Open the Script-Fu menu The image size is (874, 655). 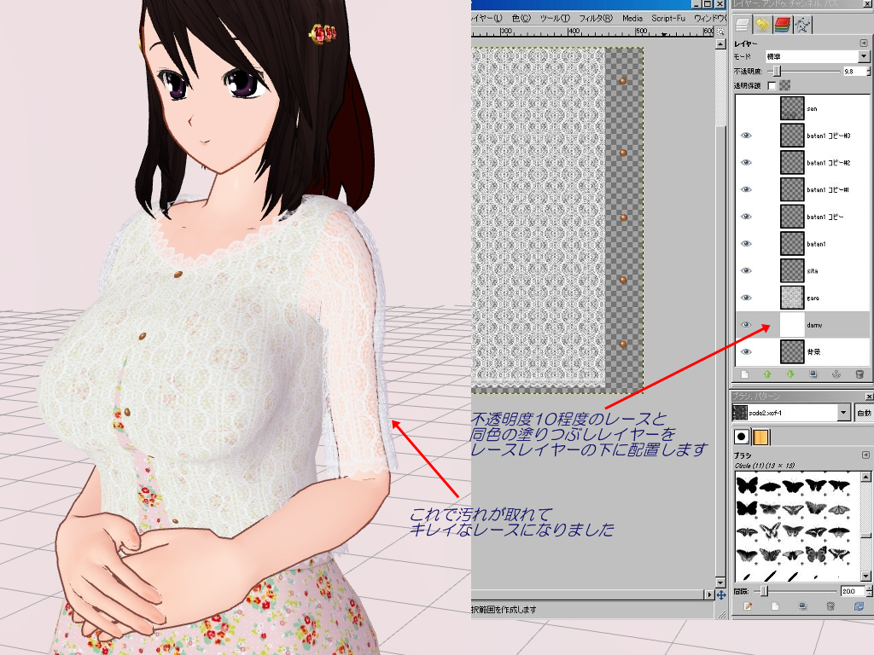pos(668,17)
